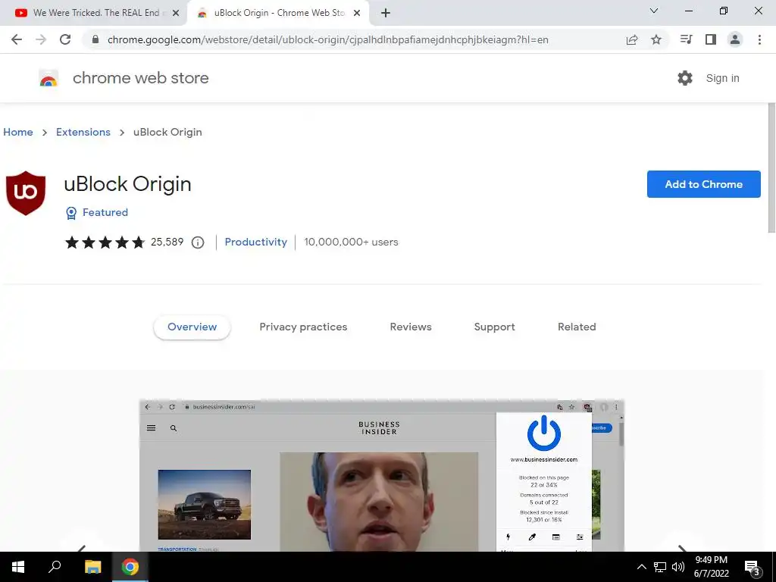
Task: Click the Chrome Web Store rainbow logo
Action: click(x=48, y=78)
